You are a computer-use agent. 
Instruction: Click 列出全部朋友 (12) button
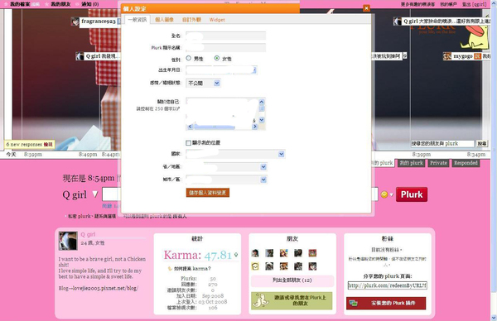pos(292,280)
